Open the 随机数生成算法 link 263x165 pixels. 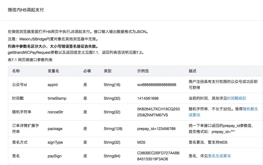click(x=250, y=109)
